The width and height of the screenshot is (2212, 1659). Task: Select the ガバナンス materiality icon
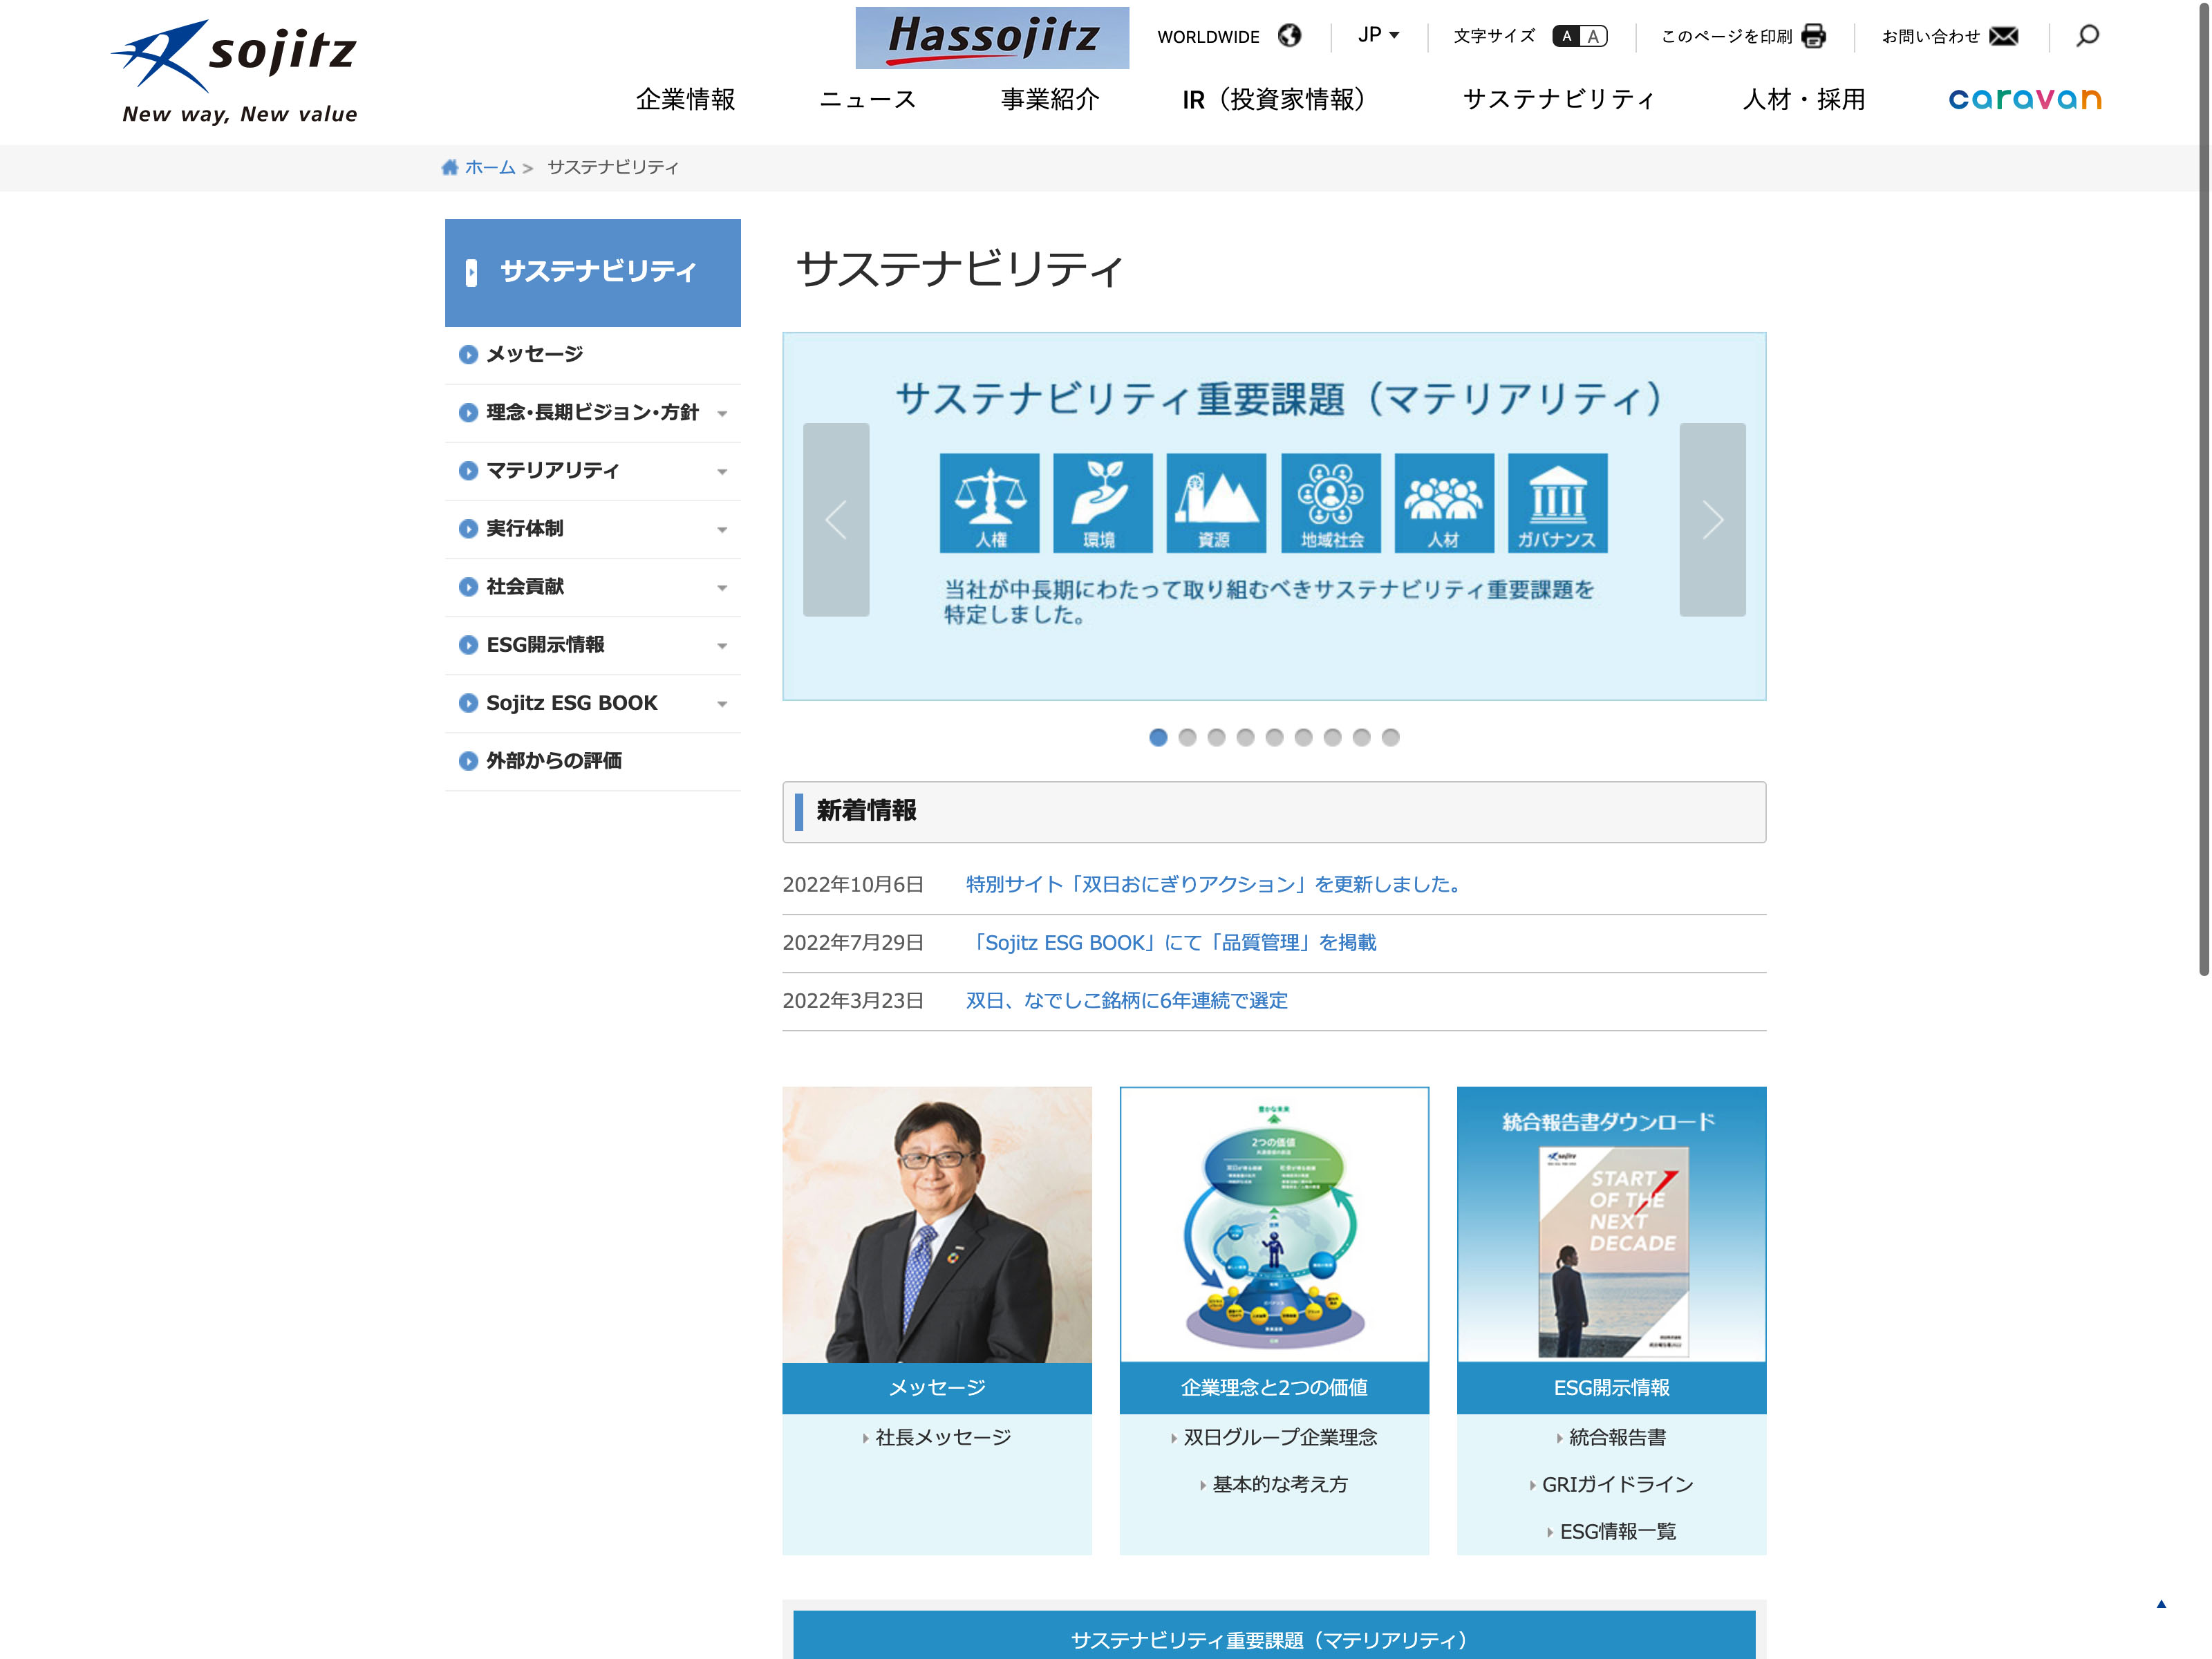pyautogui.click(x=1558, y=503)
